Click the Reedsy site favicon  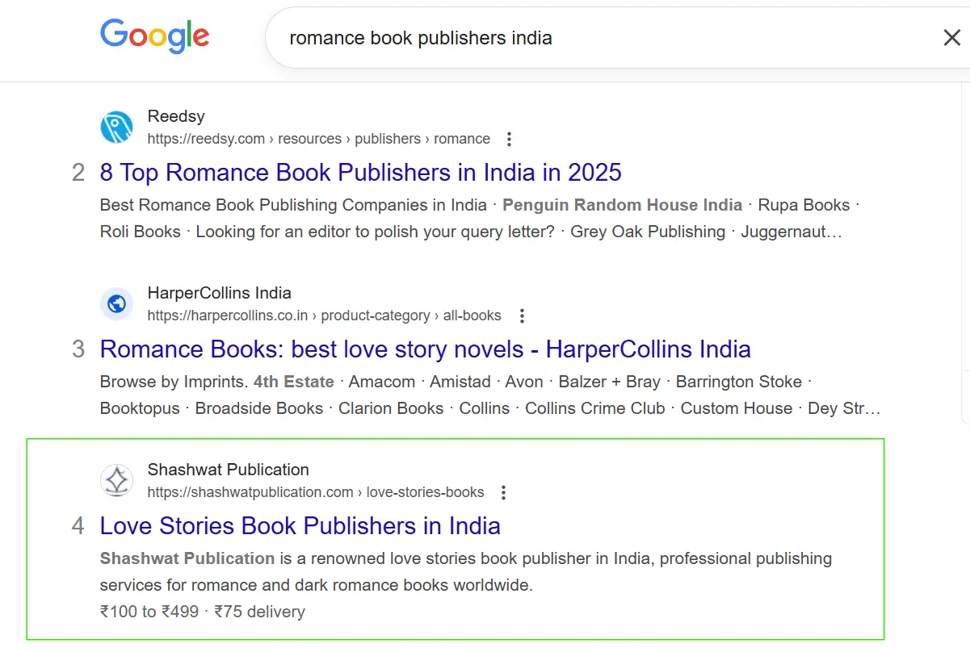click(116, 127)
